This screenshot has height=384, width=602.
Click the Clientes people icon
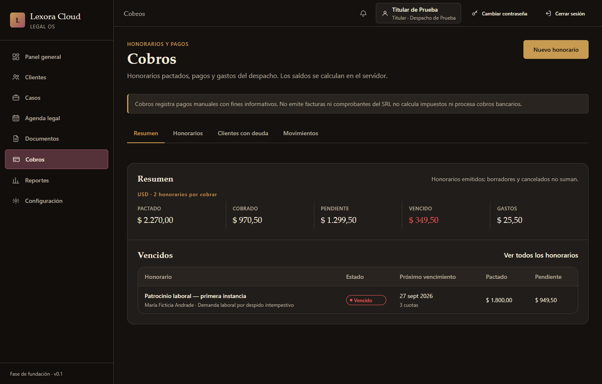(x=16, y=77)
